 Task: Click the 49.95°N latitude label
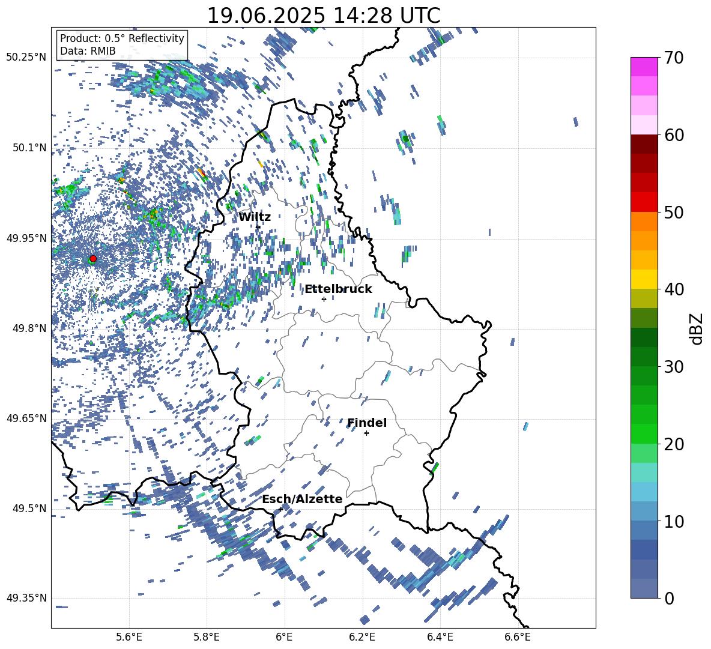26,238
